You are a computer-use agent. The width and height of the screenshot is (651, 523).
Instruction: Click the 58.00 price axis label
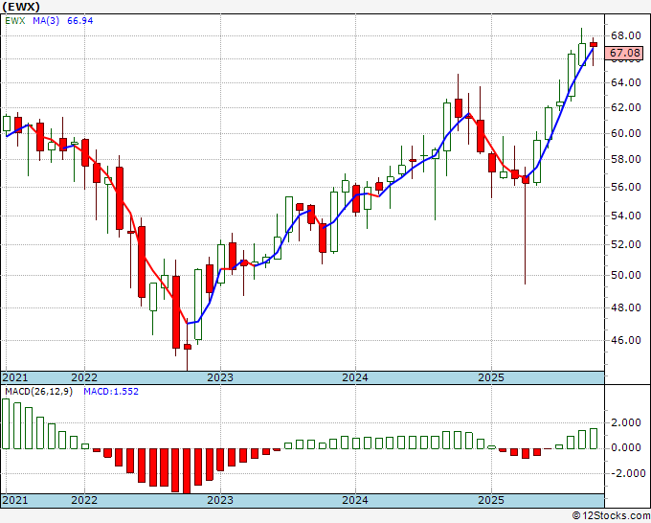(x=626, y=159)
